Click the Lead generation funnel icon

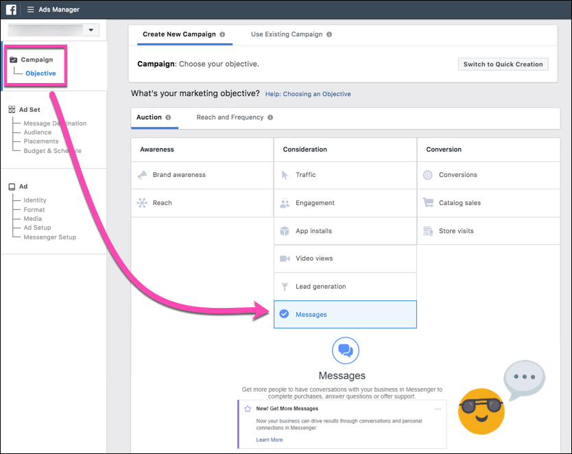point(285,287)
